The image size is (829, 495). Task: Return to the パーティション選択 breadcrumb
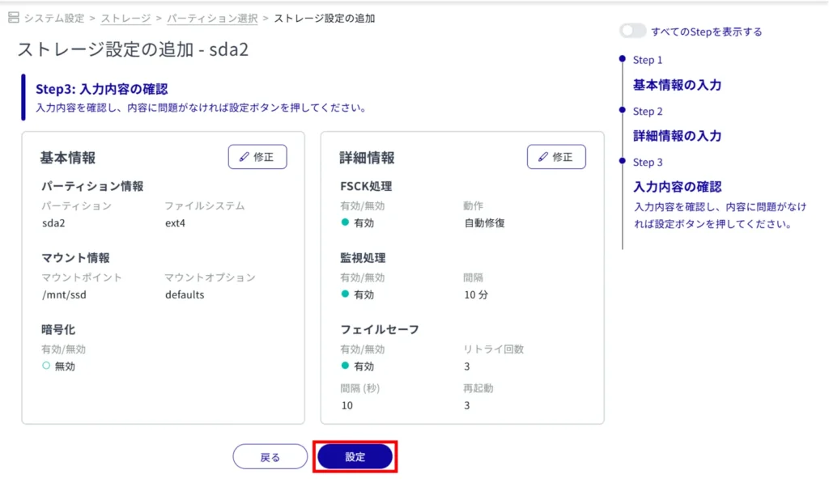pyautogui.click(x=212, y=17)
